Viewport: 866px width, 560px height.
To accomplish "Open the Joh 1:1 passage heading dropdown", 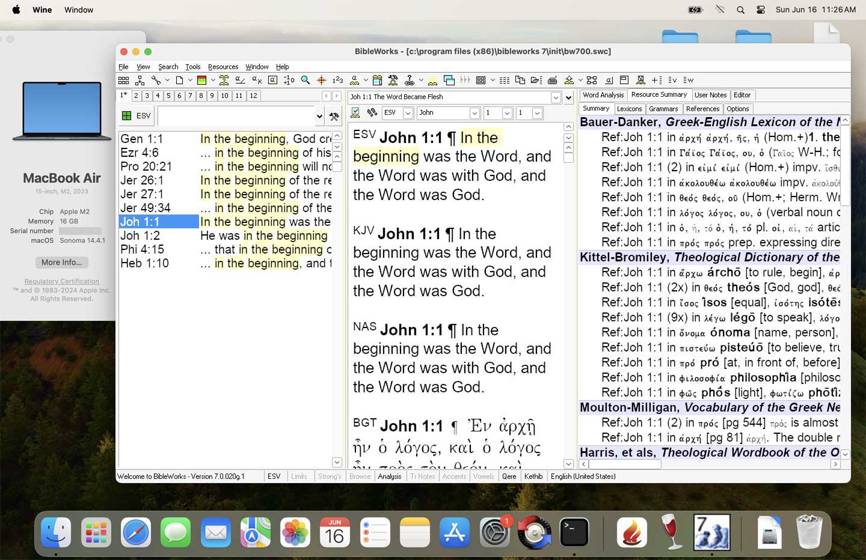I will (556, 97).
